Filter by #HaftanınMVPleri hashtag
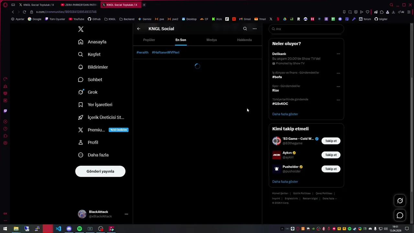 coord(166,52)
